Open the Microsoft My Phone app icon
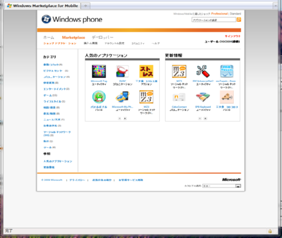 [122, 97]
